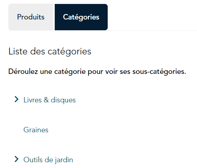This screenshot has width=197, height=168.
Task: Open the Livres & disques link text
Action: tap(49, 100)
